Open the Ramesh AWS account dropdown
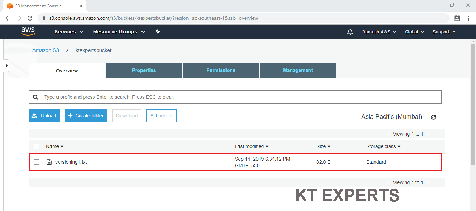Screen dimensions: 476x211 379,32
